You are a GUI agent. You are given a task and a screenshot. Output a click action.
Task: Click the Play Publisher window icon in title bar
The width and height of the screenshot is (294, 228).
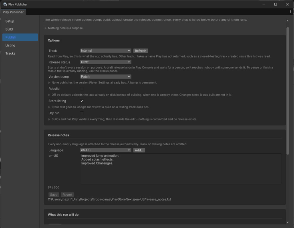pos(5,4)
